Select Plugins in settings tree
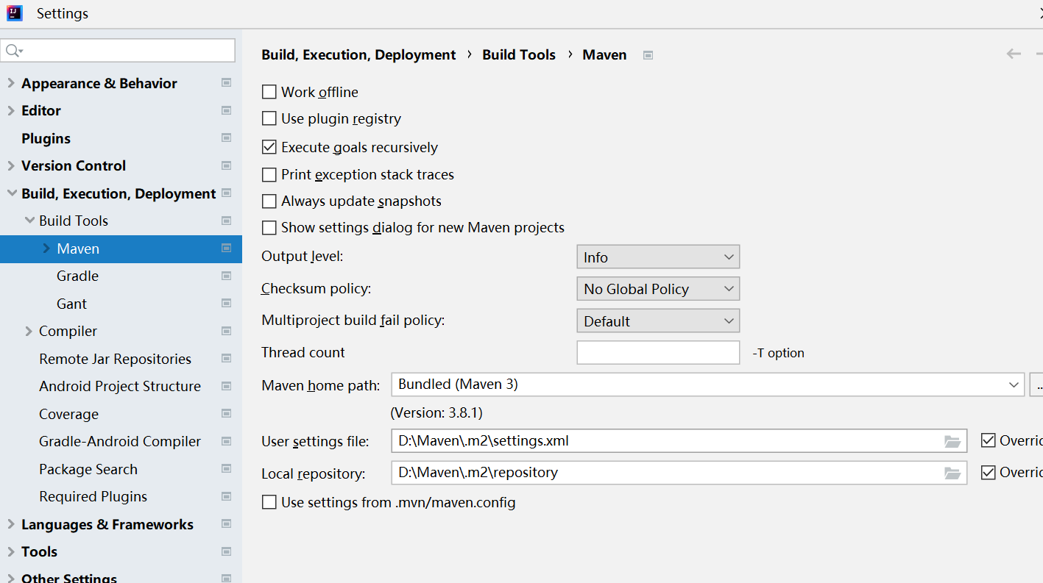The image size is (1043, 583). point(46,138)
